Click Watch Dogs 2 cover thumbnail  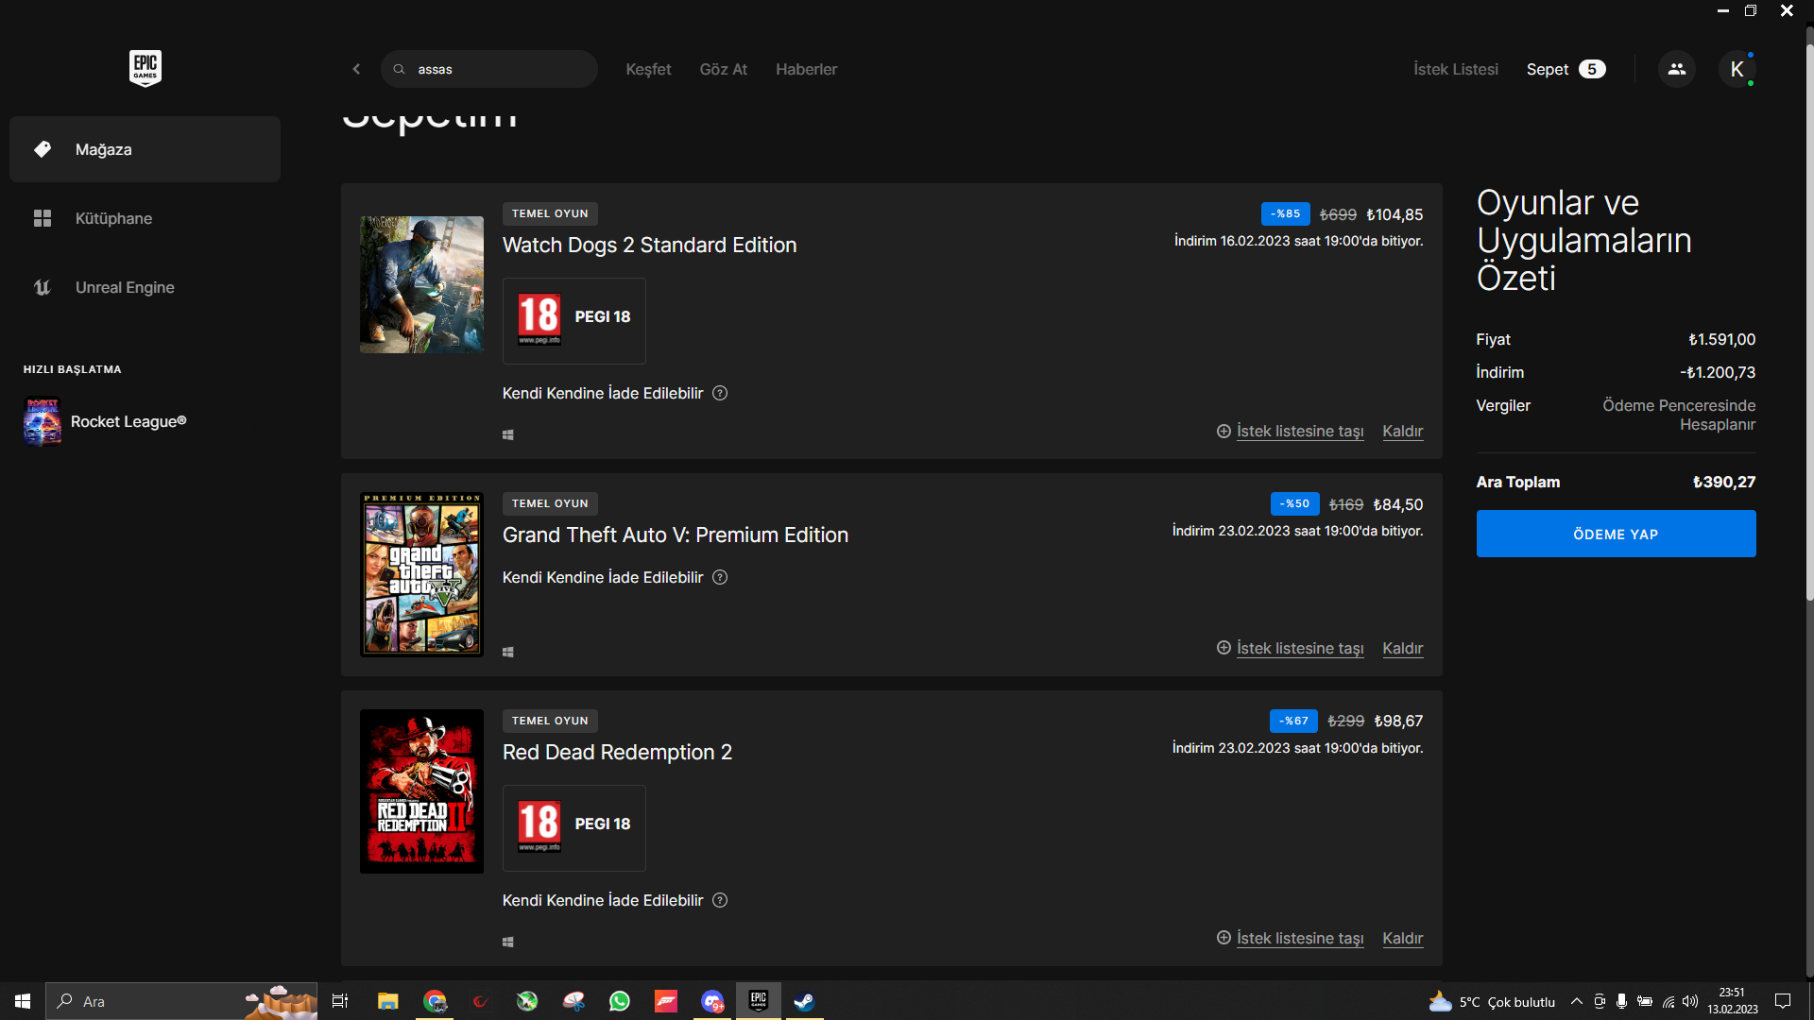click(421, 284)
